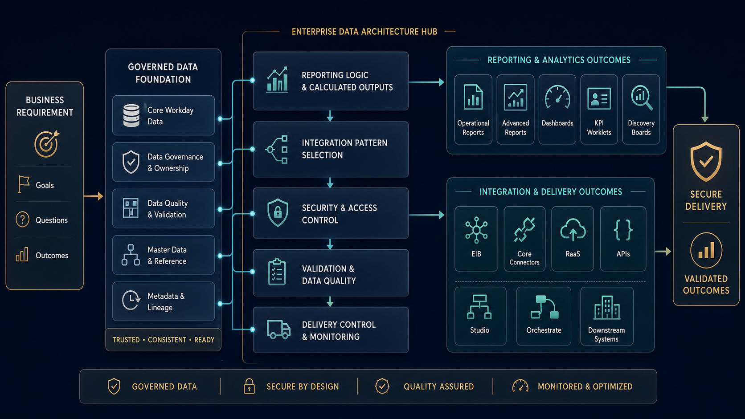Select the Master Data hierarchy icon
The image size is (745, 419).
click(x=131, y=255)
